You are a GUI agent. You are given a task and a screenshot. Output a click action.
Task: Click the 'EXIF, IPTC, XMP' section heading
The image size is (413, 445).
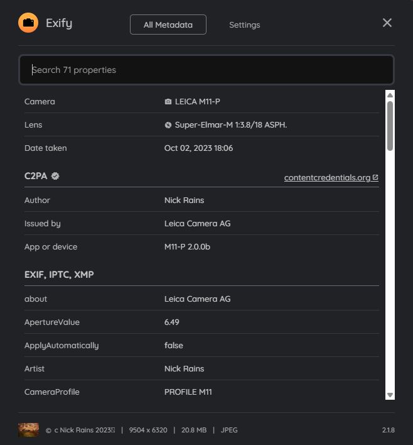[59, 275]
